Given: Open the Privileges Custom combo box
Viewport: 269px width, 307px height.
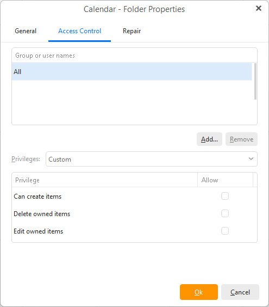Looking at the screenshot, I should coord(152,159).
